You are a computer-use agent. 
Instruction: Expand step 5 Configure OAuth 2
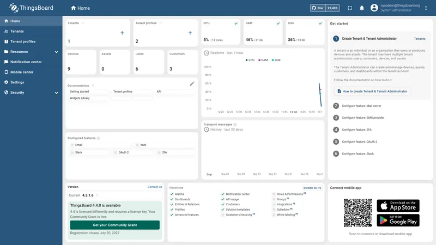(355, 142)
